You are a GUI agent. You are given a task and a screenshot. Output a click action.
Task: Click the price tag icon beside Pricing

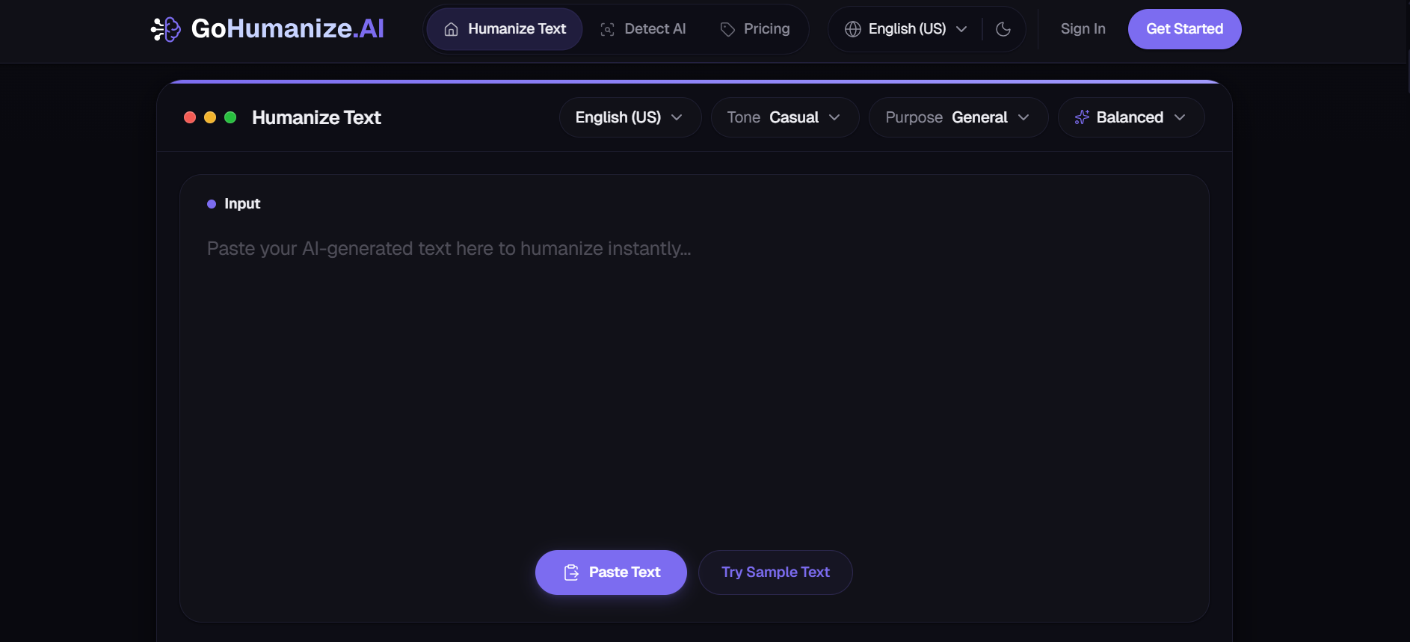click(727, 29)
